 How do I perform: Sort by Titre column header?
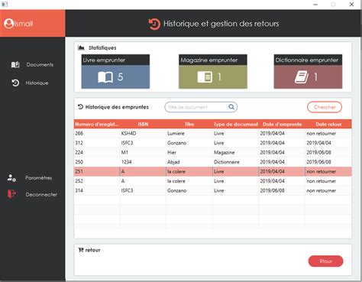tap(189, 125)
